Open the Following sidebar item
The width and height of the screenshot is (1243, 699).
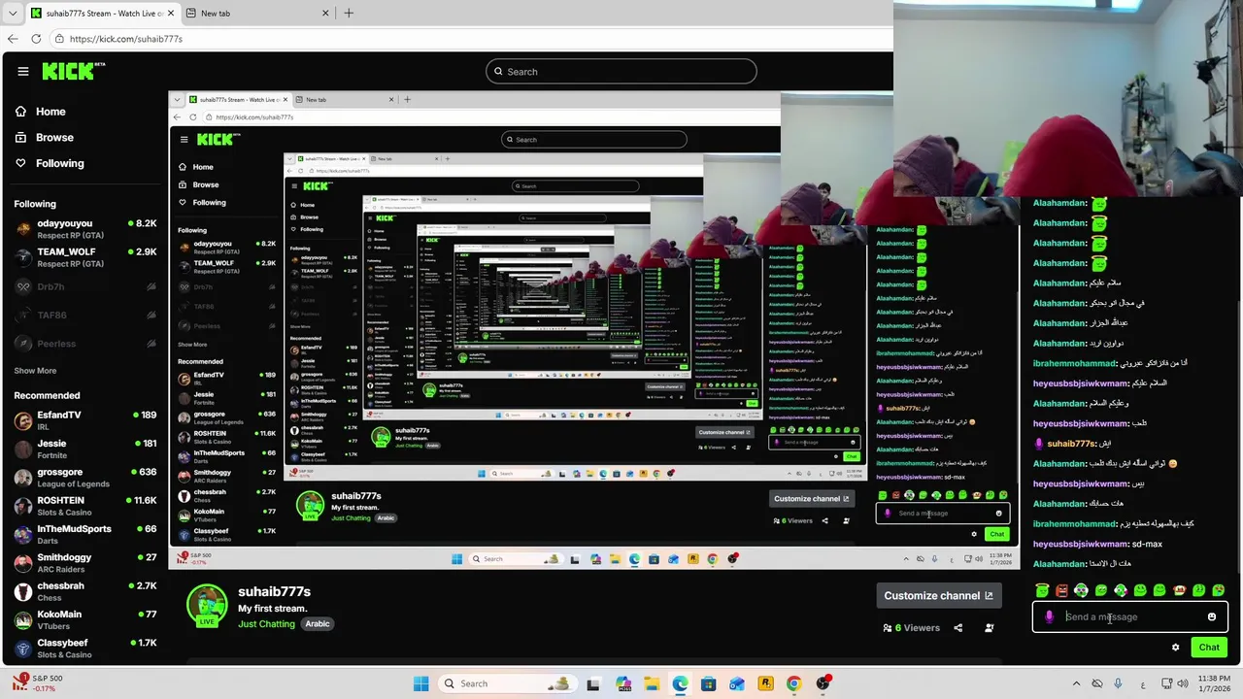49,163
